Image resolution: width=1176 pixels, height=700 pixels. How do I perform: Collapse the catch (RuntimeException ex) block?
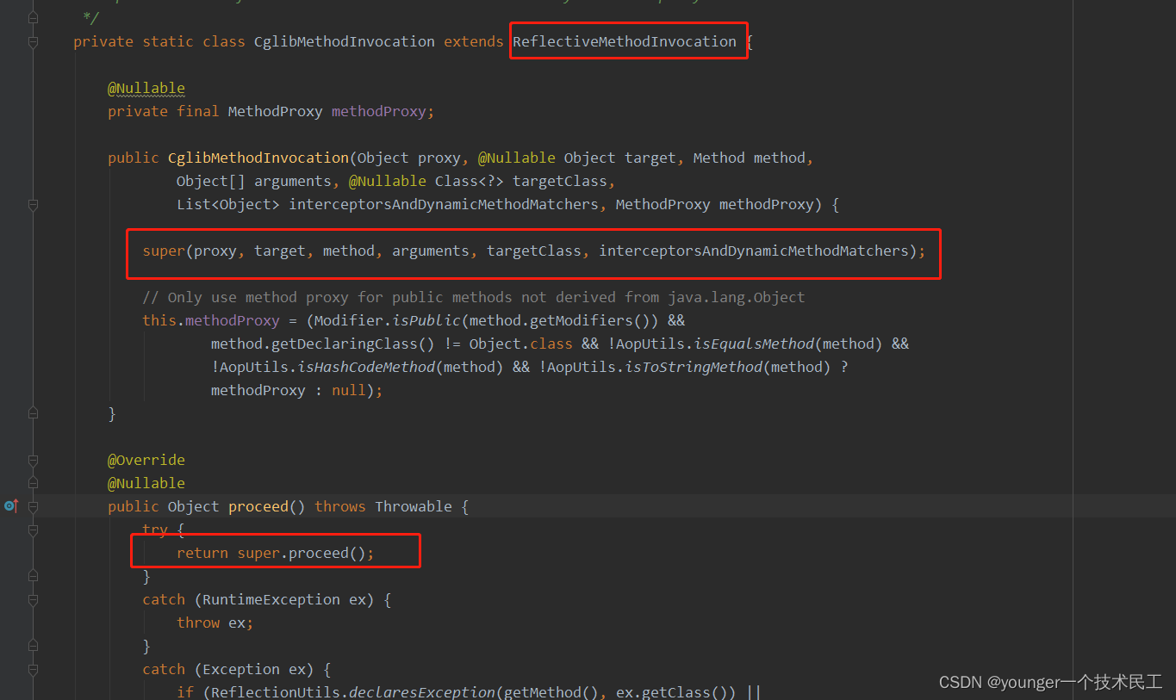pyautogui.click(x=33, y=599)
